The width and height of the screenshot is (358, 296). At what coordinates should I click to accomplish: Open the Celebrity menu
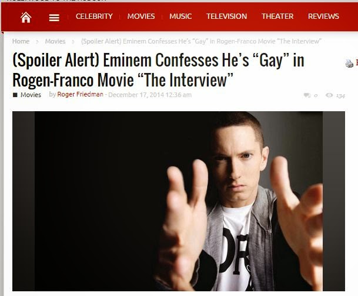pyautogui.click(x=94, y=16)
